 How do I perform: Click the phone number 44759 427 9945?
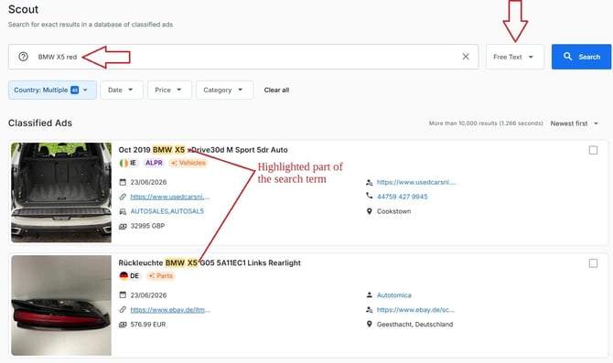(x=402, y=197)
